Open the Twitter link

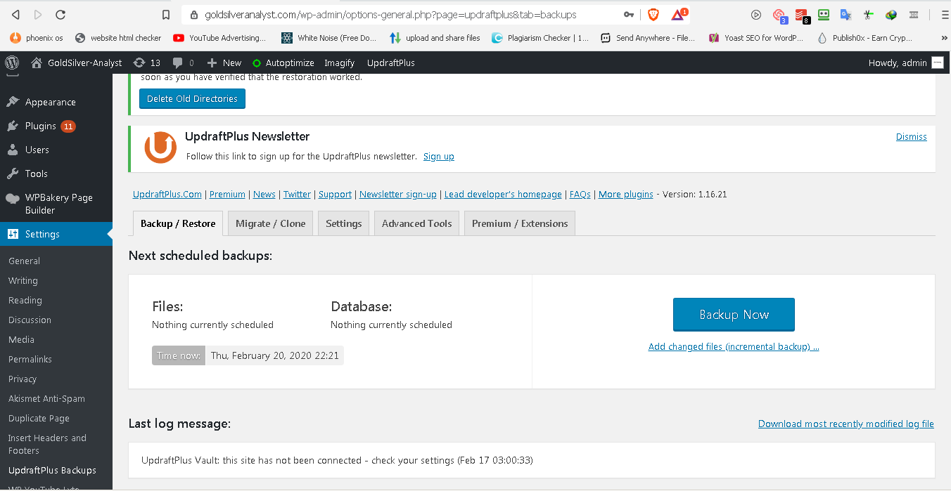click(297, 194)
